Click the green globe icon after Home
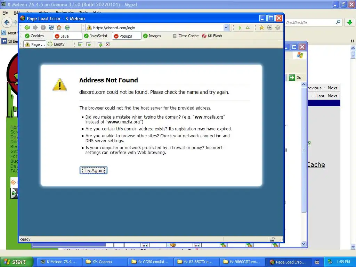The width and height of the screenshot is (356, 267). [x=67, y=27]
